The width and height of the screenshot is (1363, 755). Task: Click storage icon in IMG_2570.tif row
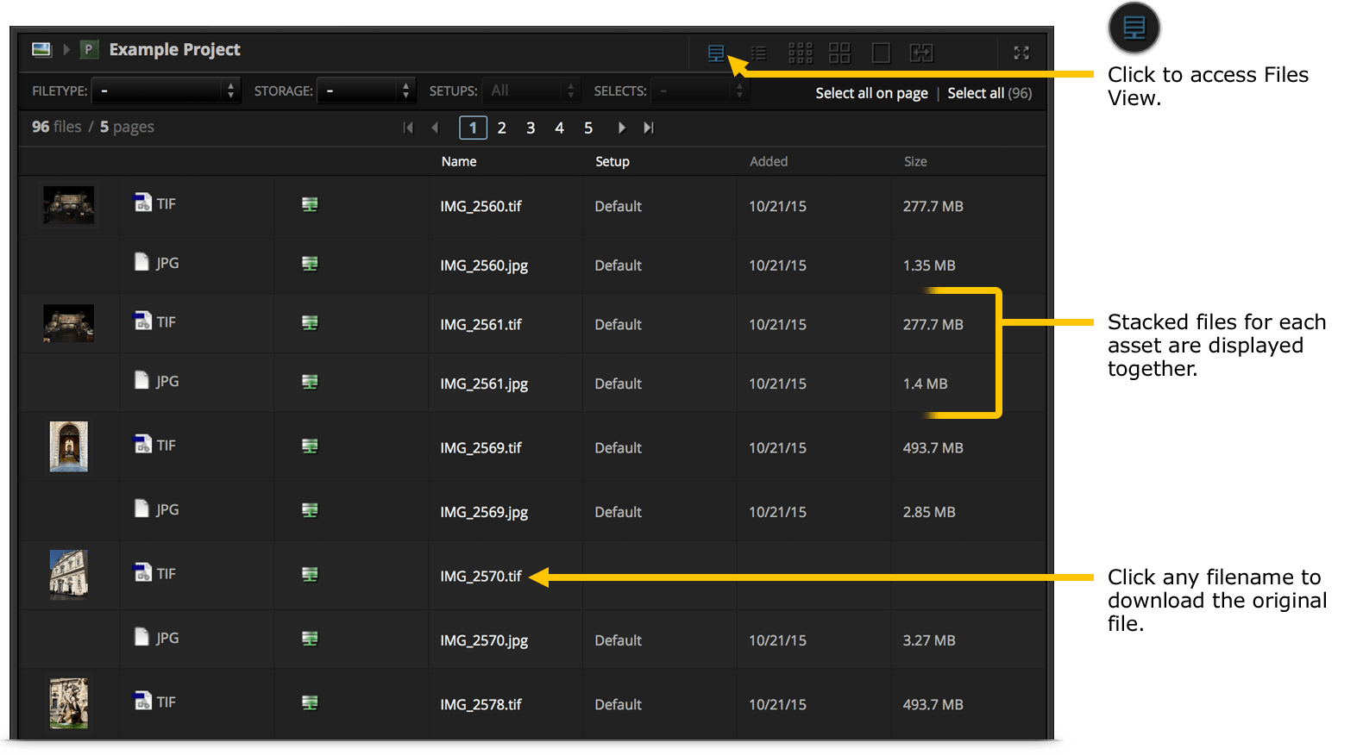coord(310,574)
